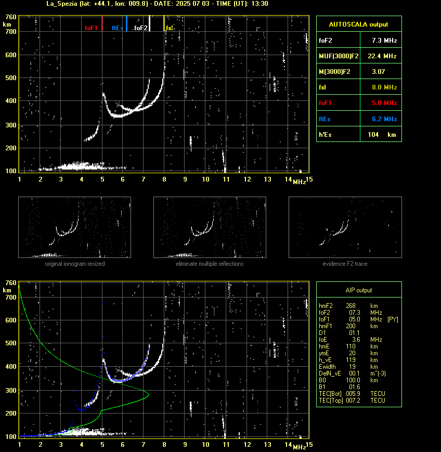Open the eliminate multiple reflections thumbnail
Image resolution: width=441 pixels, height=452 pixels.
pos(210,227)
